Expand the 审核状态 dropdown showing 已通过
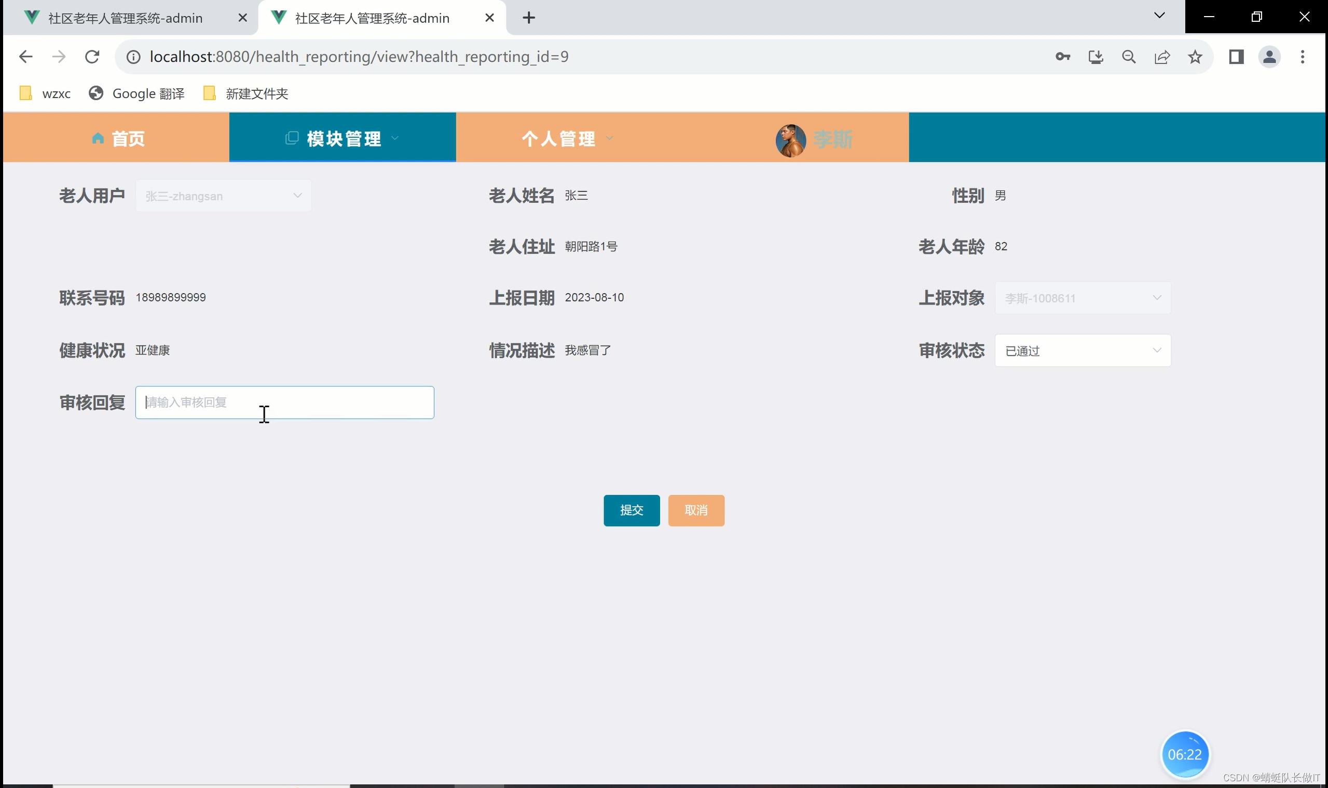Viewport: 1328px width, 788px height. coord(1082,351)
